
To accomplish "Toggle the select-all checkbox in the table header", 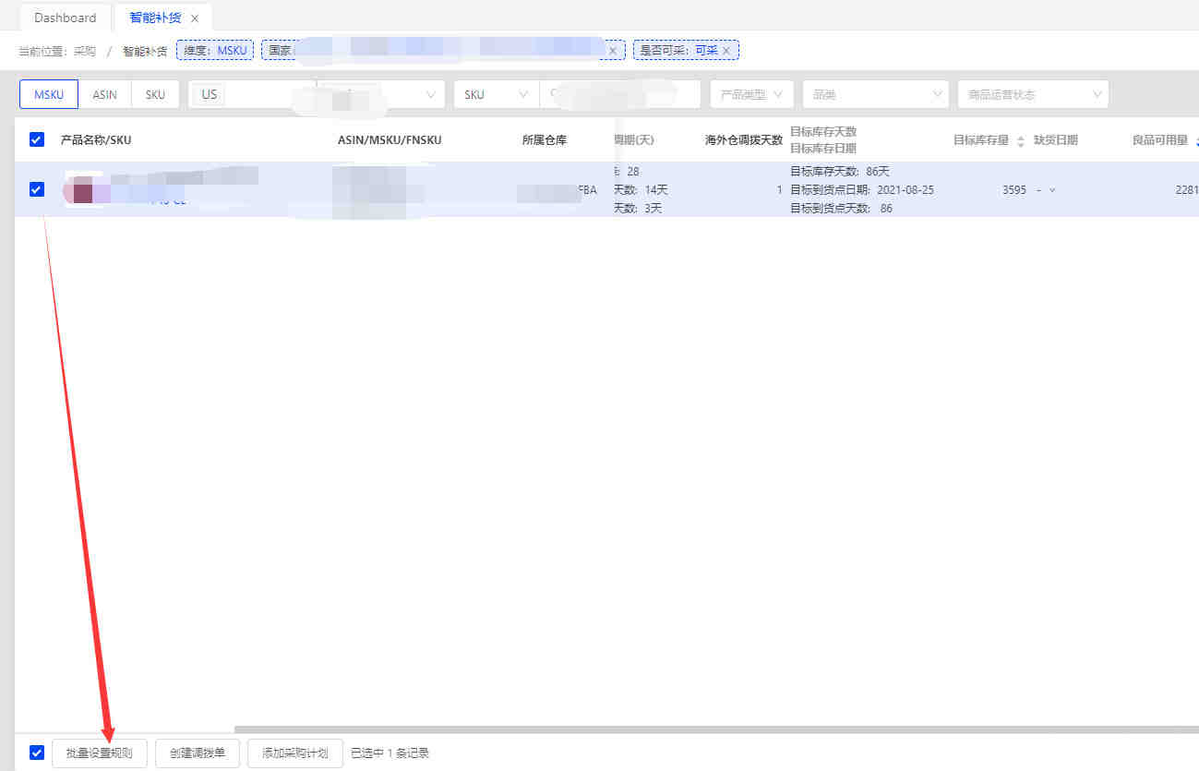I will (x=37, y=139).
